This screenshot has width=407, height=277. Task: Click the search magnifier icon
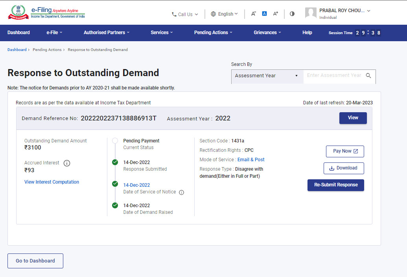368,76
